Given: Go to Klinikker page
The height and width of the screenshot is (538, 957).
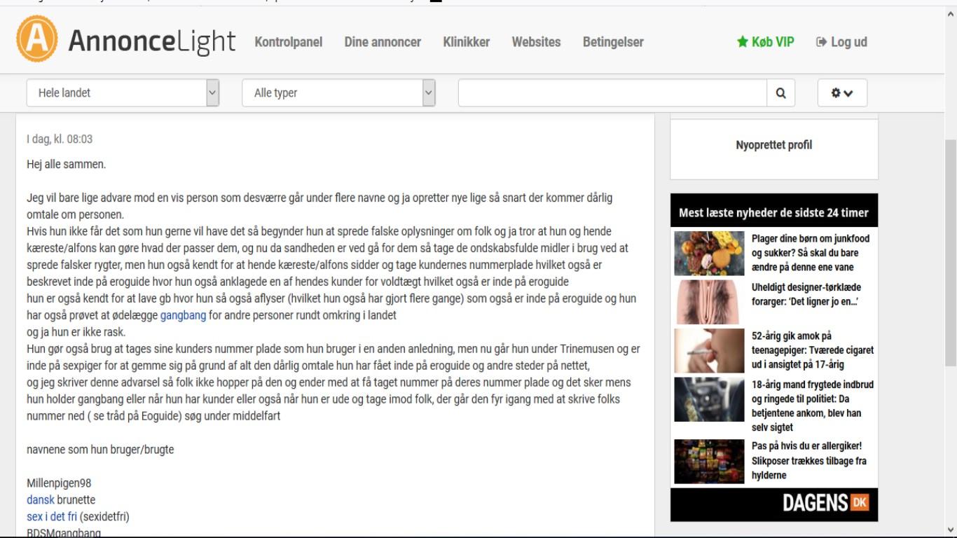Looking at the screenshot, I should [467, 42].
